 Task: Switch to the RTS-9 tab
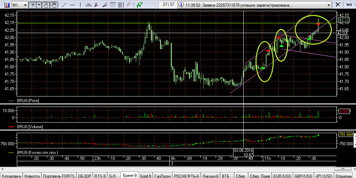[x=100, y=176]
